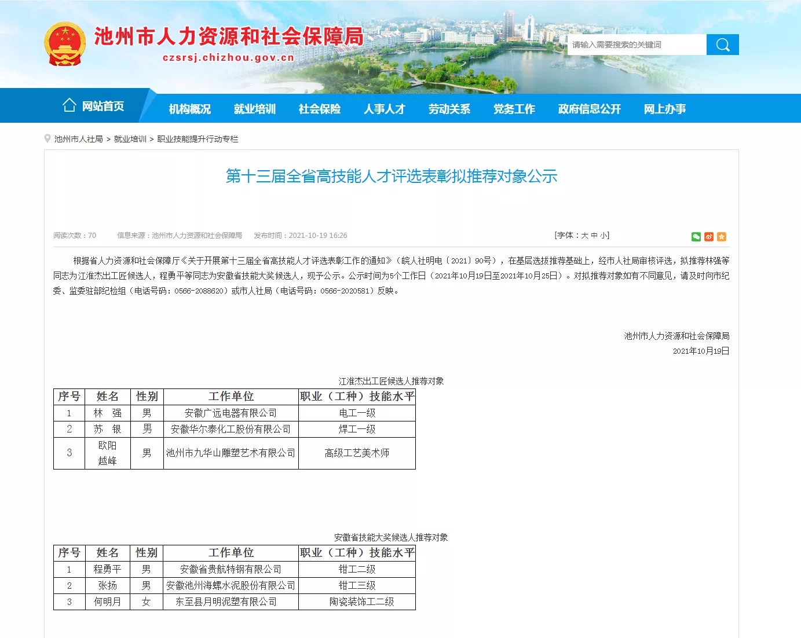
Task: Click the cell 张扬
Action: pyautogui.click(x=108, y=585)
